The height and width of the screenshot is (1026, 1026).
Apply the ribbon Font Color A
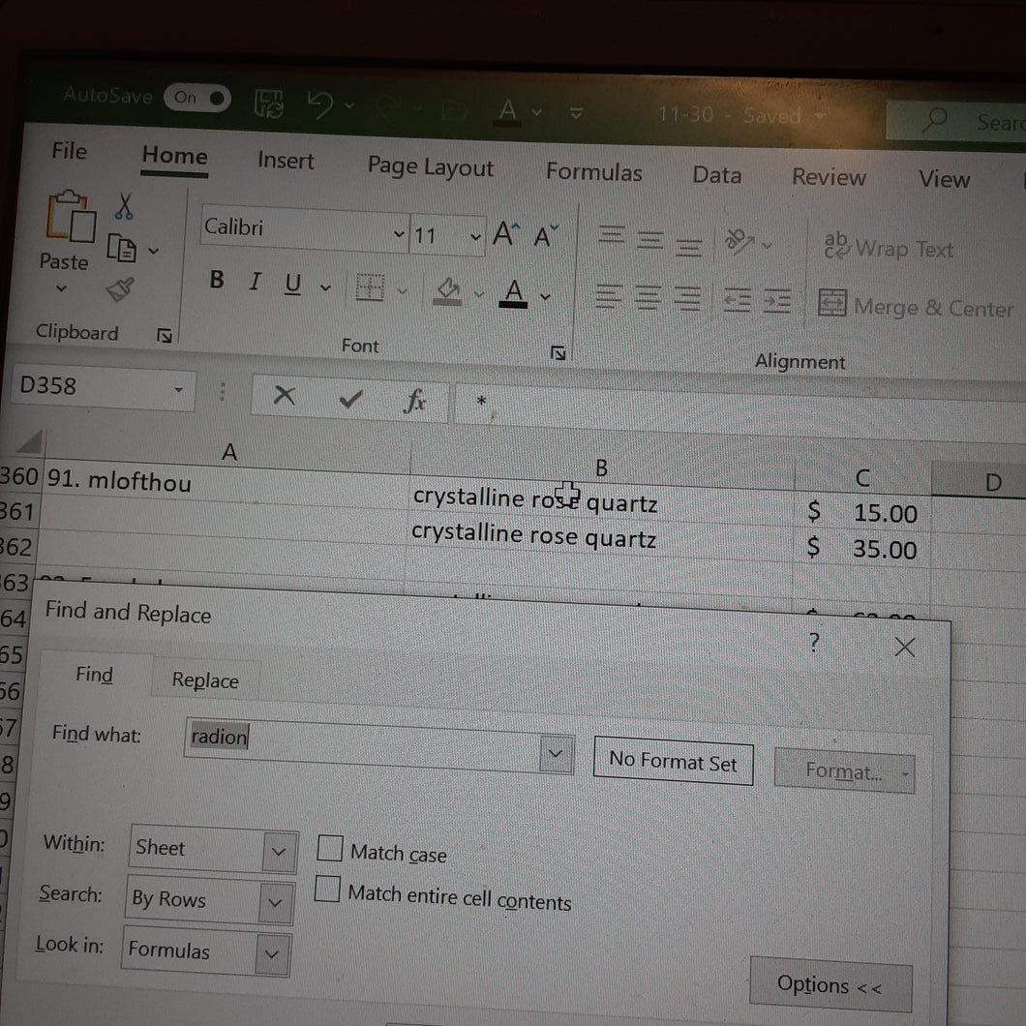pos(514,293)
